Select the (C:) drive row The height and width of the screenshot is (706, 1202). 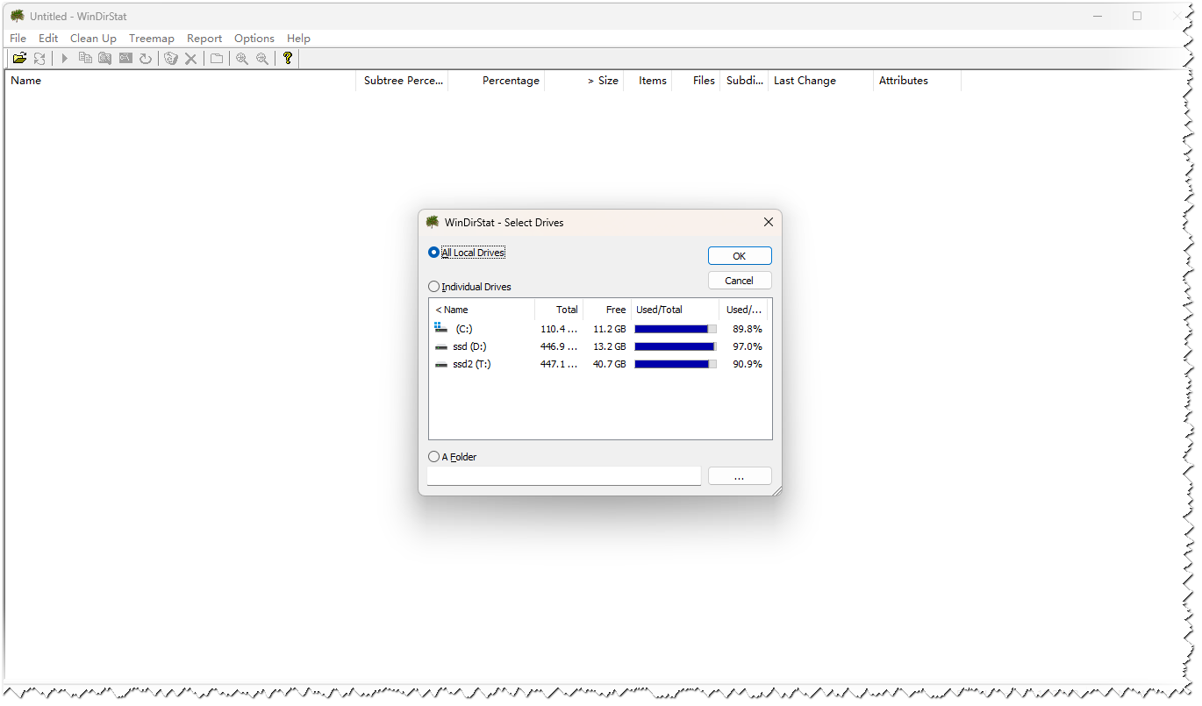600,329
